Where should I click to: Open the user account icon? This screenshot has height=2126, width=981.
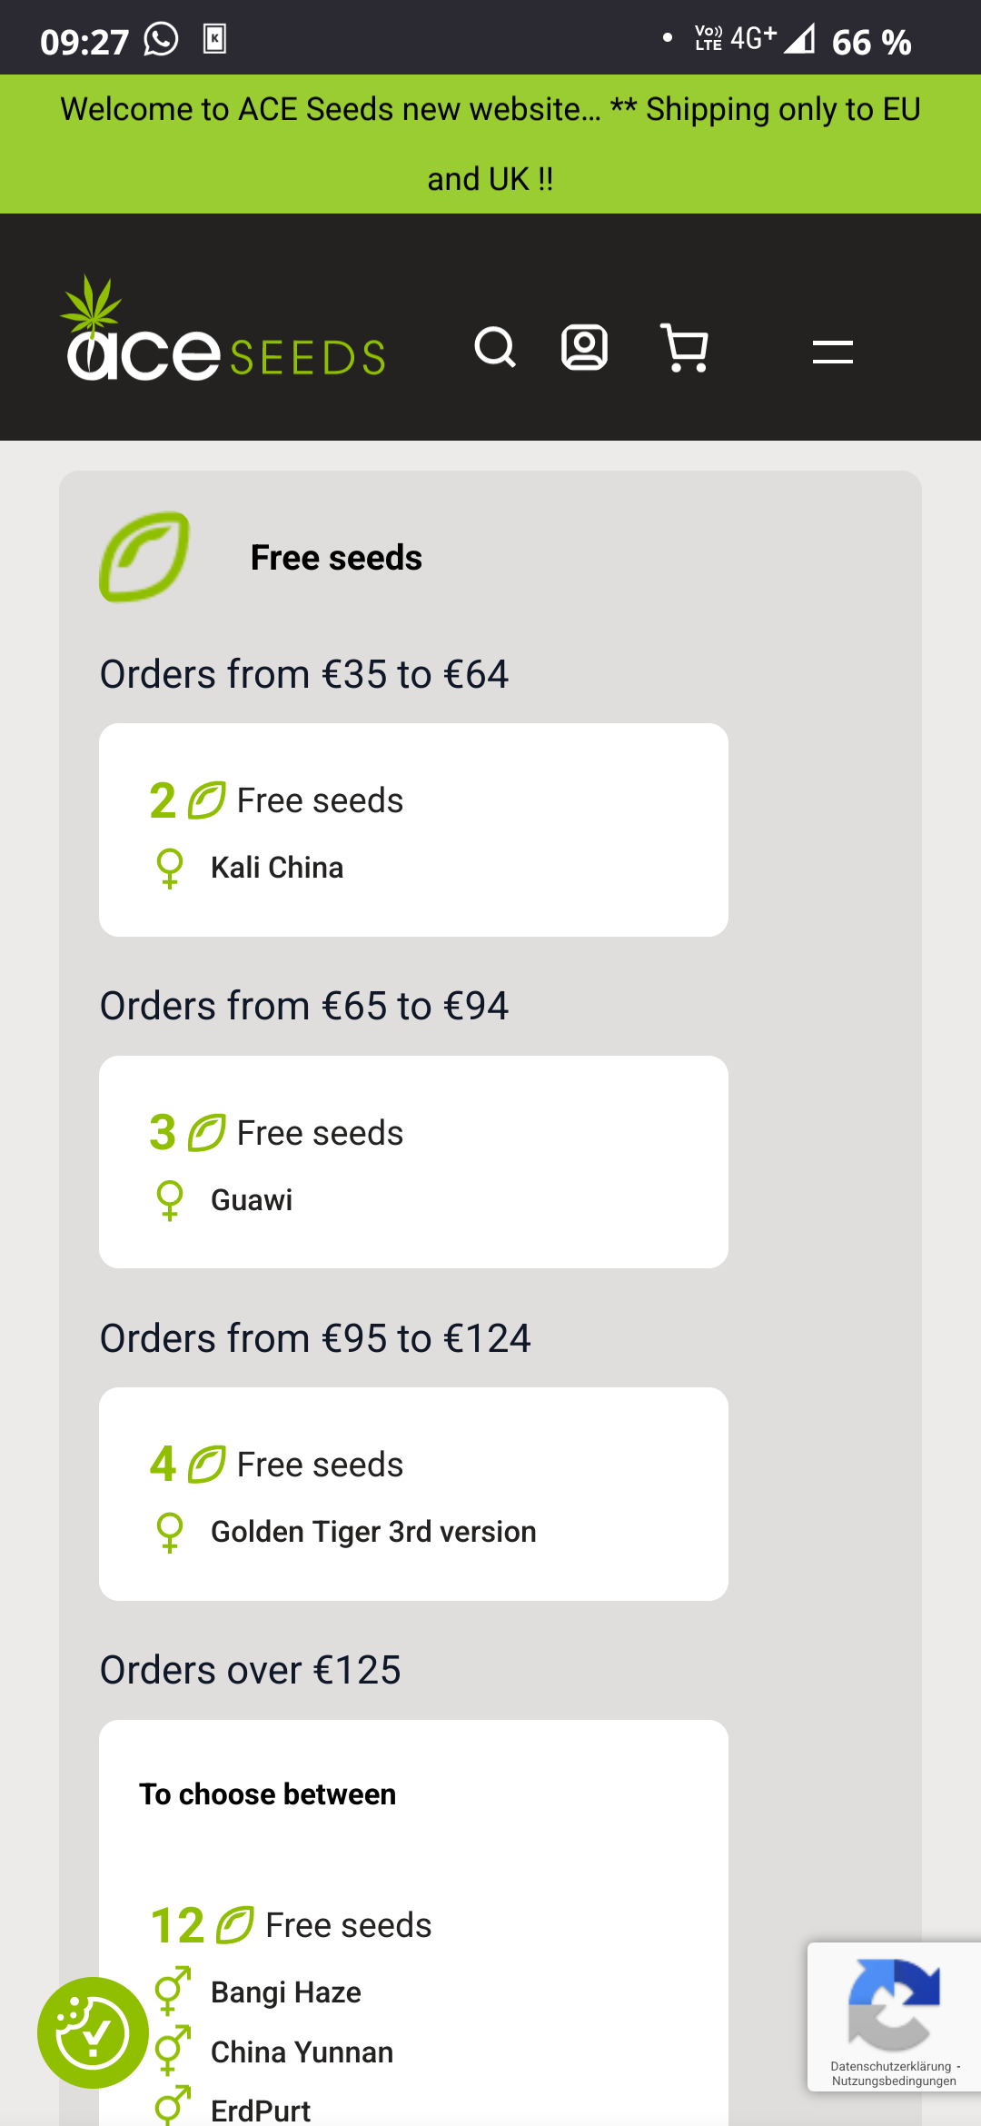coord(584,348)
